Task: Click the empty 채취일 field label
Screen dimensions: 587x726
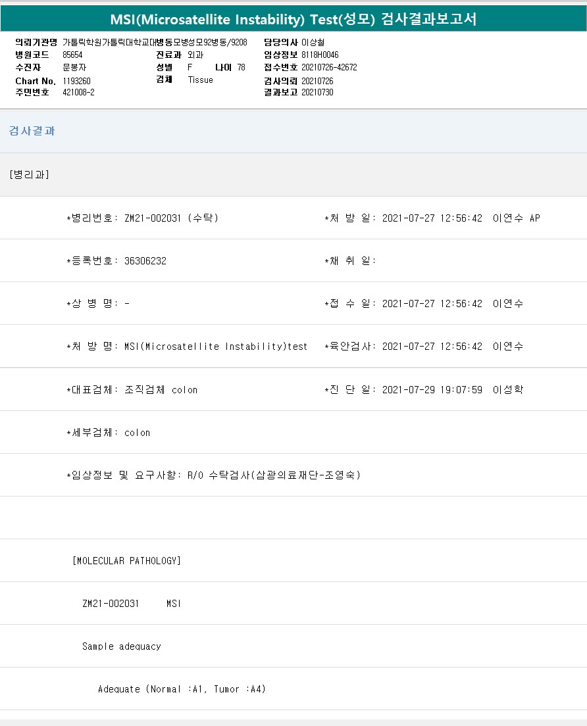Action: pos(350,260)
